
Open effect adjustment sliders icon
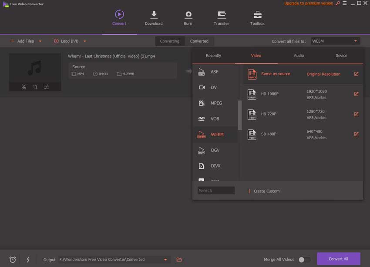[x=46, y=87]
